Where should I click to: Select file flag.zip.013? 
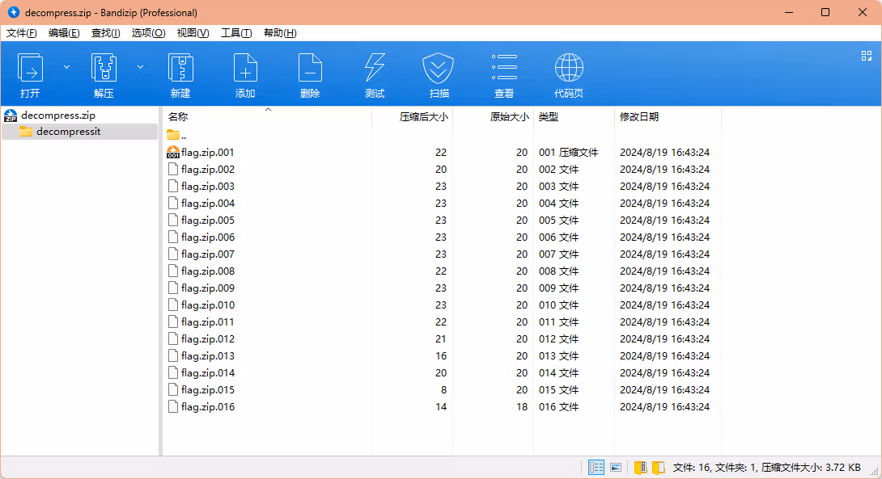(208, 356)
